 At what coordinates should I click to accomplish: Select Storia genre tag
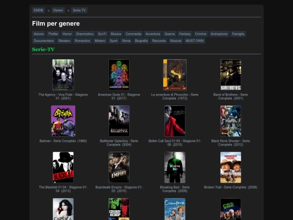click(126, 41)
